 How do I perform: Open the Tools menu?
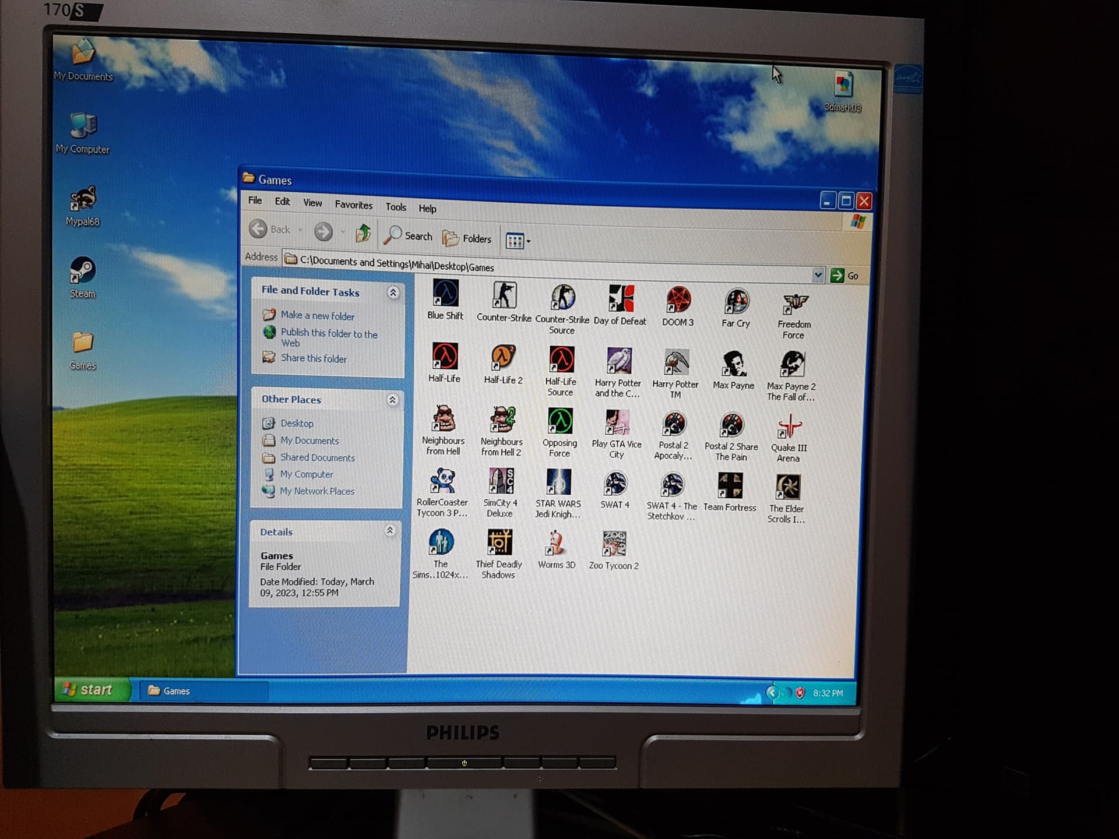(396, 207)
